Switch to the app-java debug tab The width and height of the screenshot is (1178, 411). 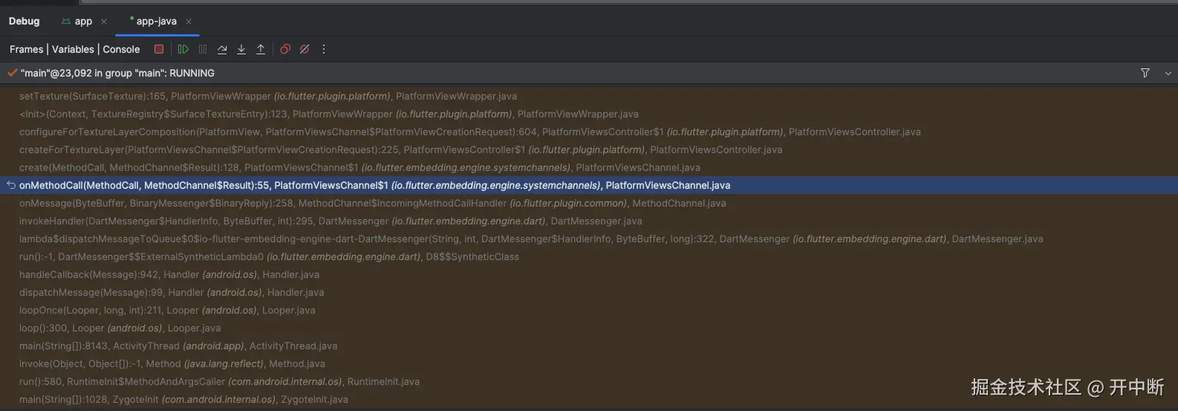tap(156, 22)
